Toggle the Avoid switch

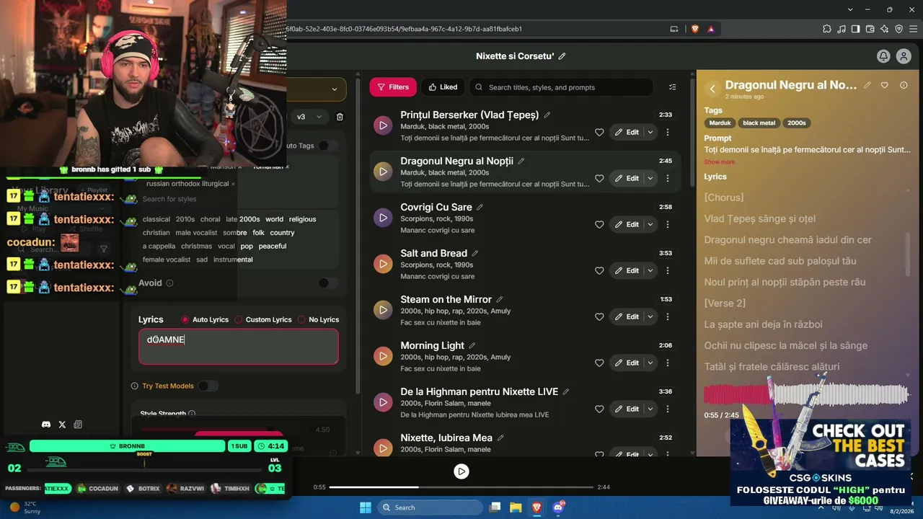[328, 283]
